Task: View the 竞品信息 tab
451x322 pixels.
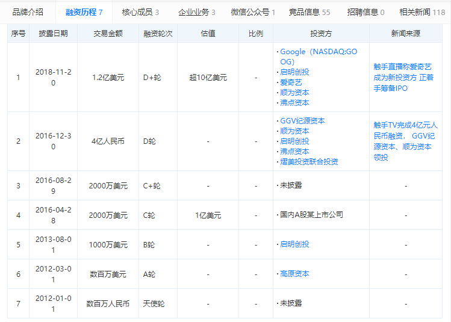Action: (x=309, y=12)
